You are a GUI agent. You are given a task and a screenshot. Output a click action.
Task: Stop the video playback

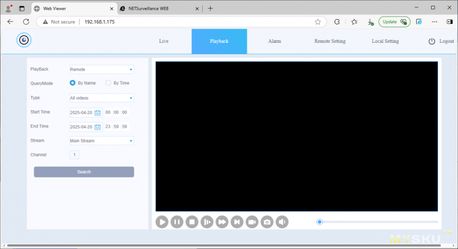(192, 222)
